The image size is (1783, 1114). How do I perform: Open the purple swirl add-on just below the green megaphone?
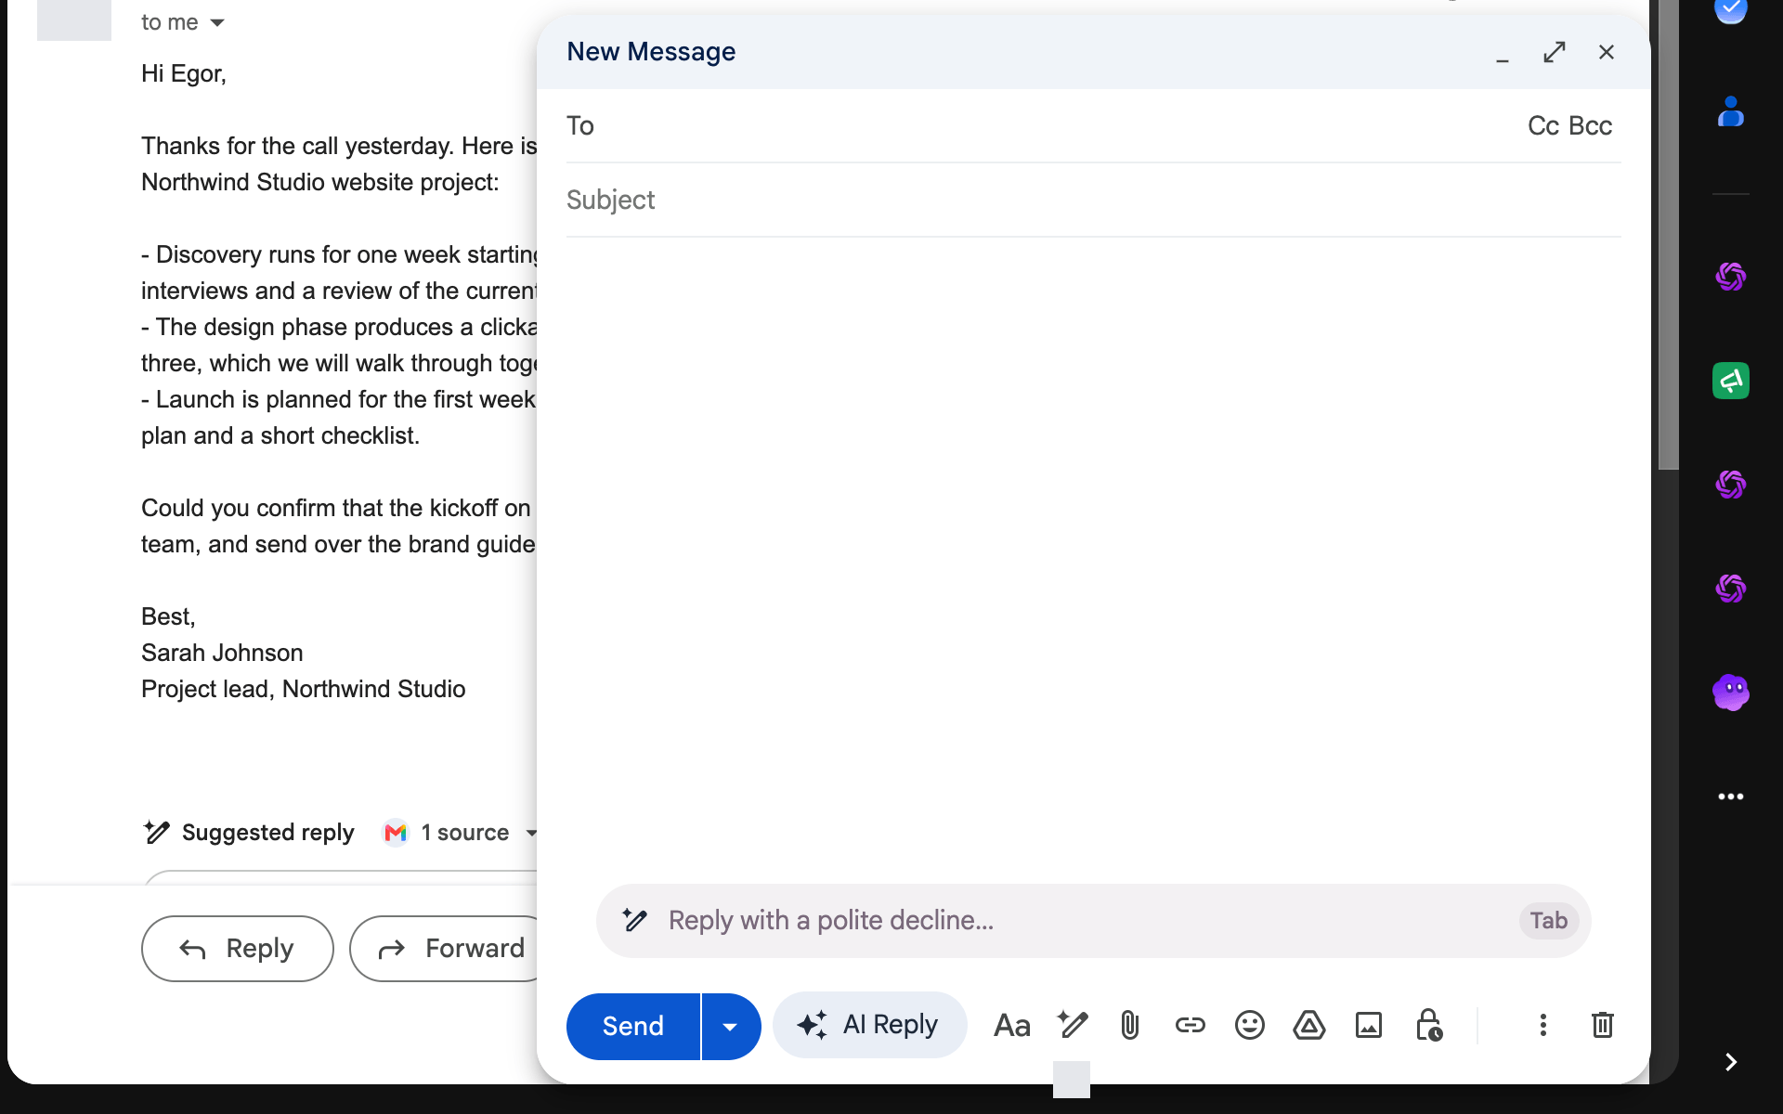(1731, 485)
